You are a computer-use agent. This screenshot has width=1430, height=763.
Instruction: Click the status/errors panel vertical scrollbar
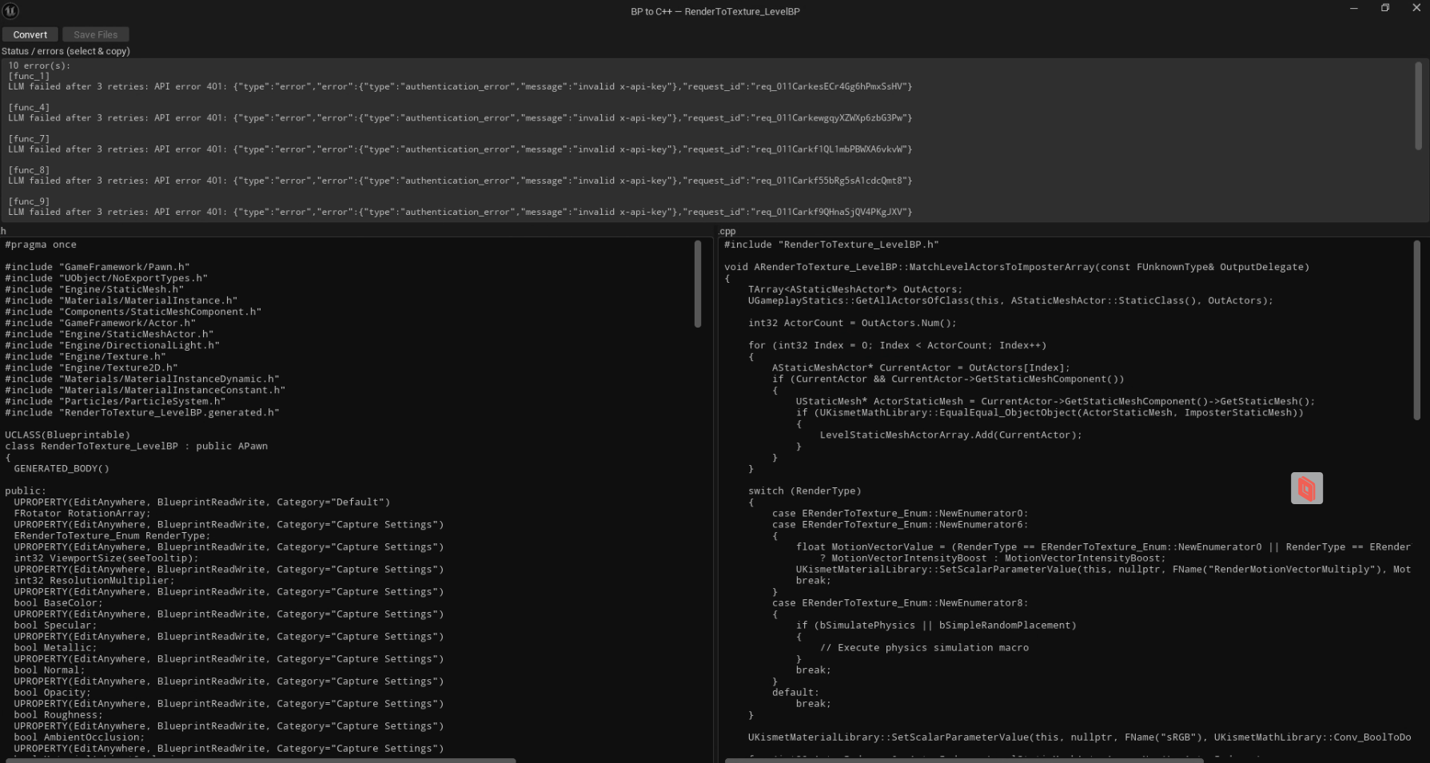pos(1418,105)
